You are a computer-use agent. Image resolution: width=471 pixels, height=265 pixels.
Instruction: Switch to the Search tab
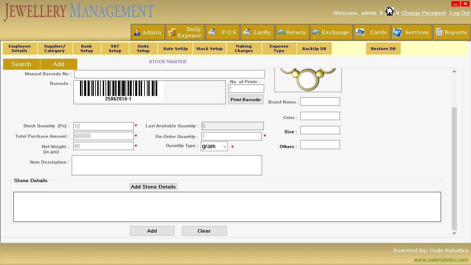21,64
